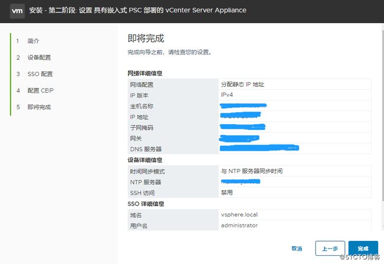Click the 取消 cancel link

click(x=297, y=249)
